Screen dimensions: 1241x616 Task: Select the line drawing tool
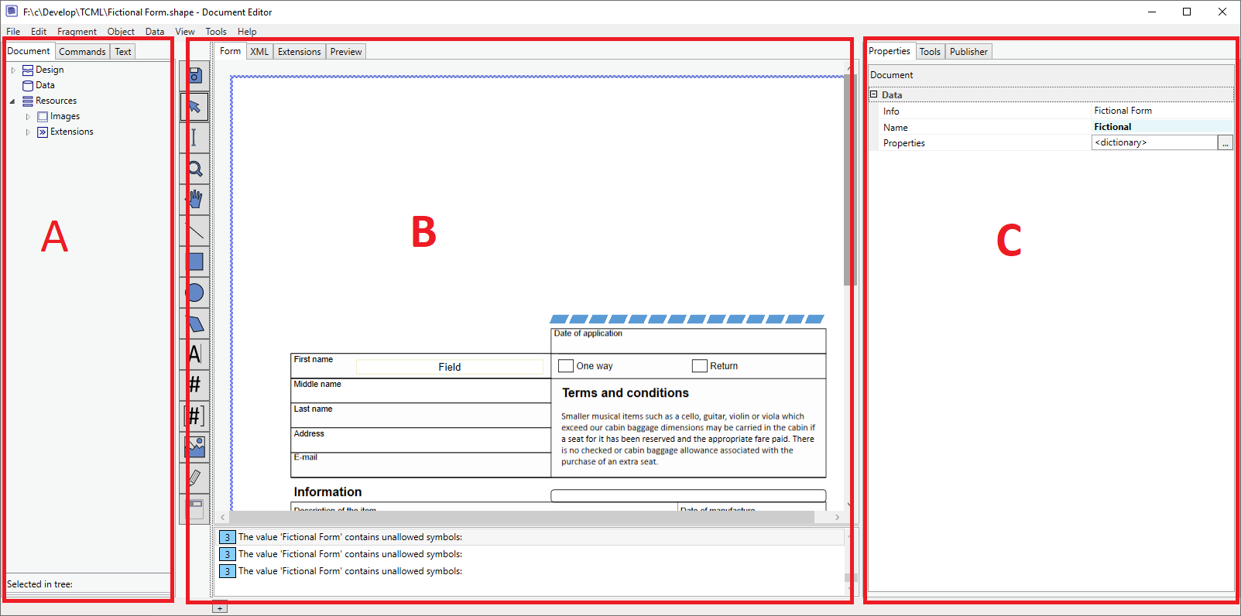point(195,231)
